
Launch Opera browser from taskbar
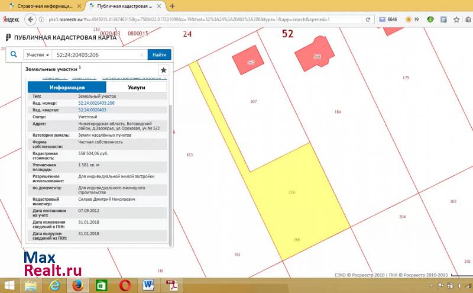(x=125, y=285)
